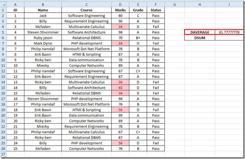This screenshot has width=245, height=159.
Task: Click the DAVERAGE label cell
Action: (x=200, y=32)
